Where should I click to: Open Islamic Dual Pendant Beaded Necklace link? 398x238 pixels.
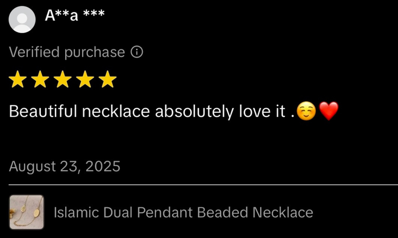183,212
